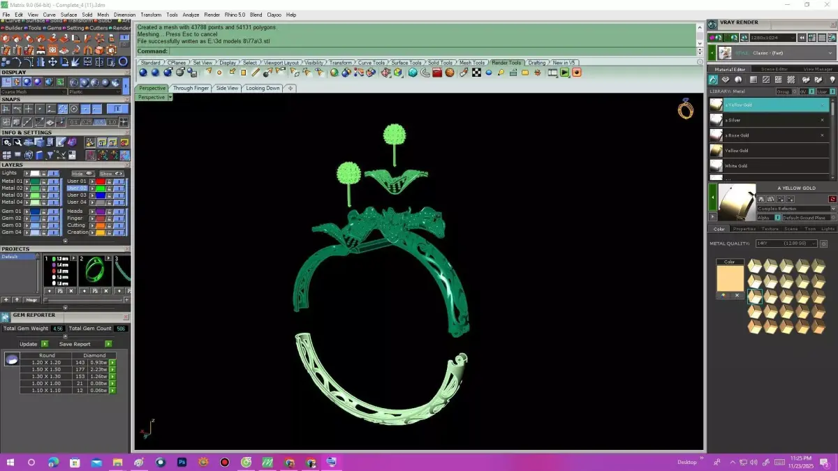Click the User 01 layer red color swatch
Viewport: 838px width, 471px height.
coord(101,181)
